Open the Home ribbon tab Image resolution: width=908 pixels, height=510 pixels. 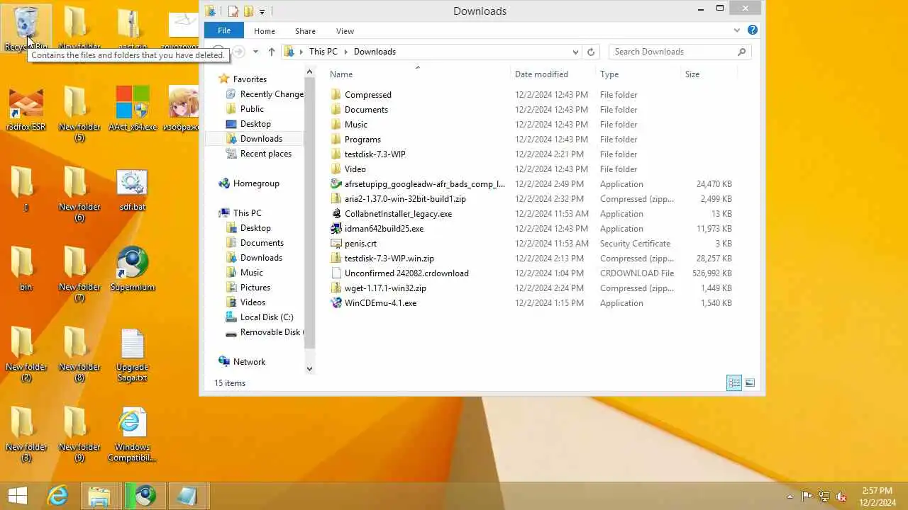[x=265, y=31]
